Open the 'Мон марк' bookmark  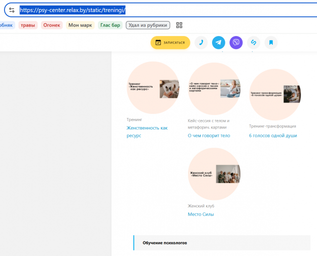point(80,25)
